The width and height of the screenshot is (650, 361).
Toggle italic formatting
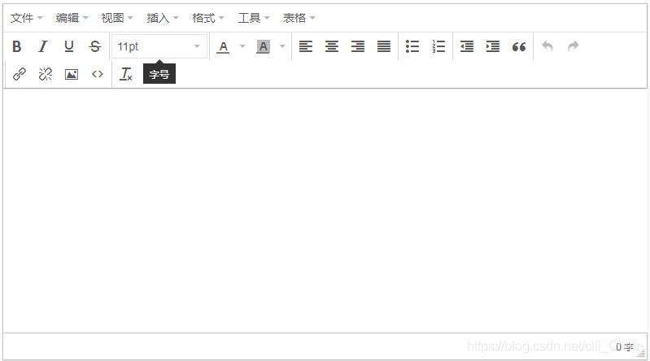(42, 46)
